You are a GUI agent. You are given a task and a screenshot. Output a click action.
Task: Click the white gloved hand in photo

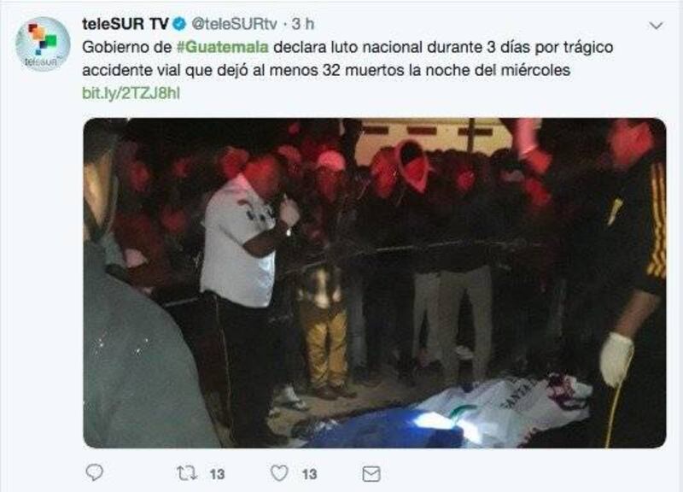(616, 360)
